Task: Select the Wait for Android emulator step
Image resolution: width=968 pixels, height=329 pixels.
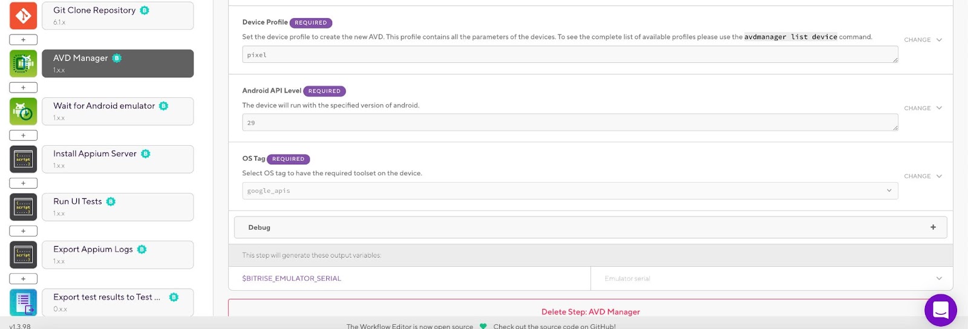Action: pyautogui.click(x=117, y=111)
